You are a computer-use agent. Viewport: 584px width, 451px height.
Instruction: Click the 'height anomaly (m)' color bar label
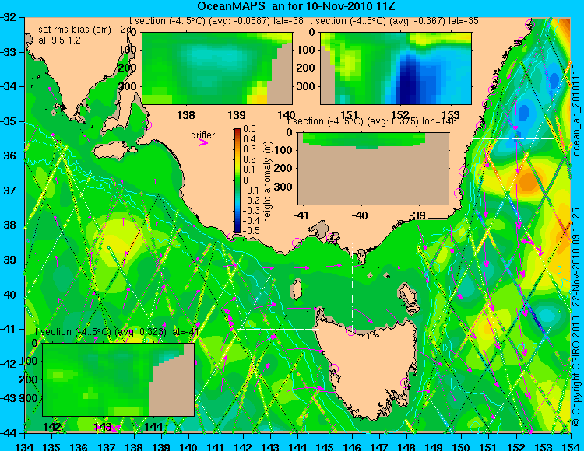click(x=267, y=182)
